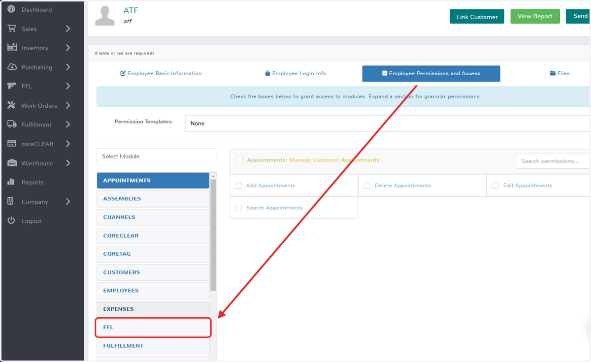Select the FULFILLMENT module in list
591x362 pixels.
click(x=153, y=346)
